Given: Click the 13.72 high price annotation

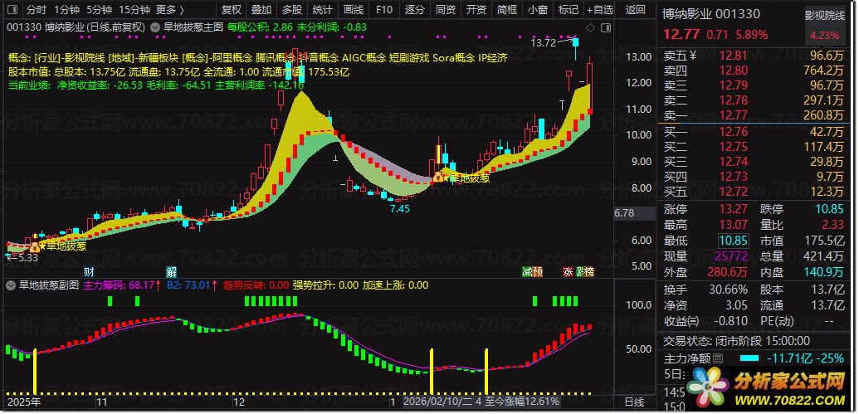Looking at the screenshot, I should tap(543, 42).
